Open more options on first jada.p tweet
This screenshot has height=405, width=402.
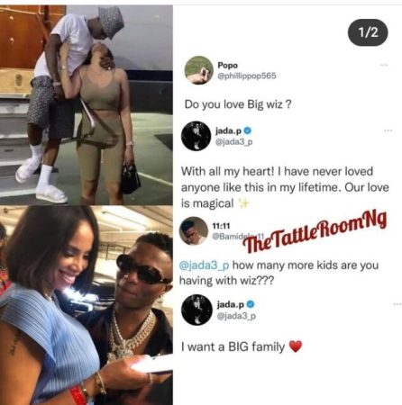[x=388, y=130]
